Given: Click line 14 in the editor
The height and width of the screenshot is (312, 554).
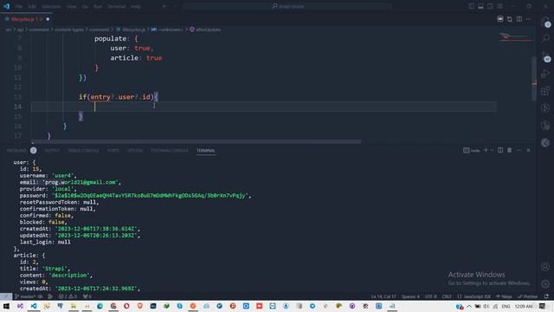Looking at the screenshot, I should click(263, 107).
